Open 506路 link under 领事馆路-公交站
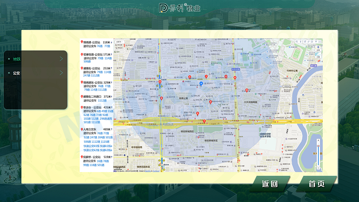The width and height of the screenshot is (359, 202). coord(87,61)
